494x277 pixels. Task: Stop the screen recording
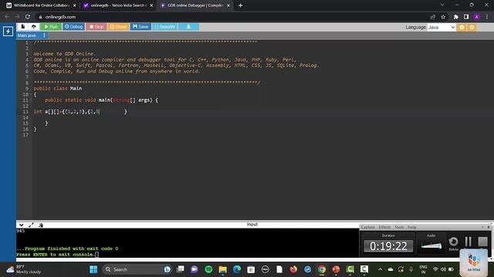482,242
